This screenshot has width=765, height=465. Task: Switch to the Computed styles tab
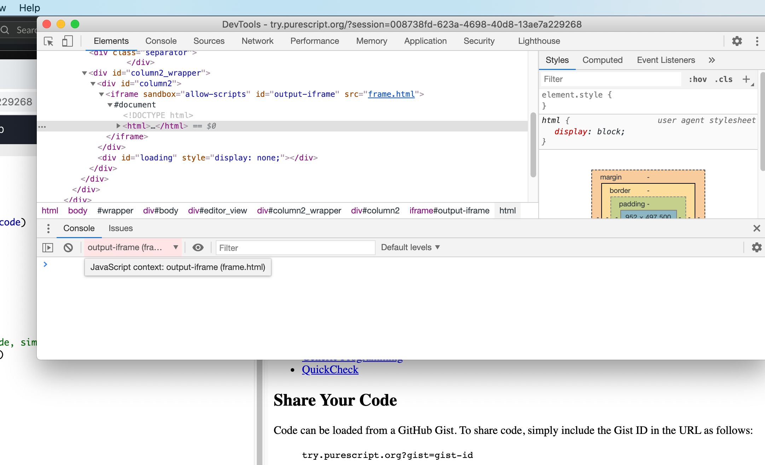tap(603, 60)
